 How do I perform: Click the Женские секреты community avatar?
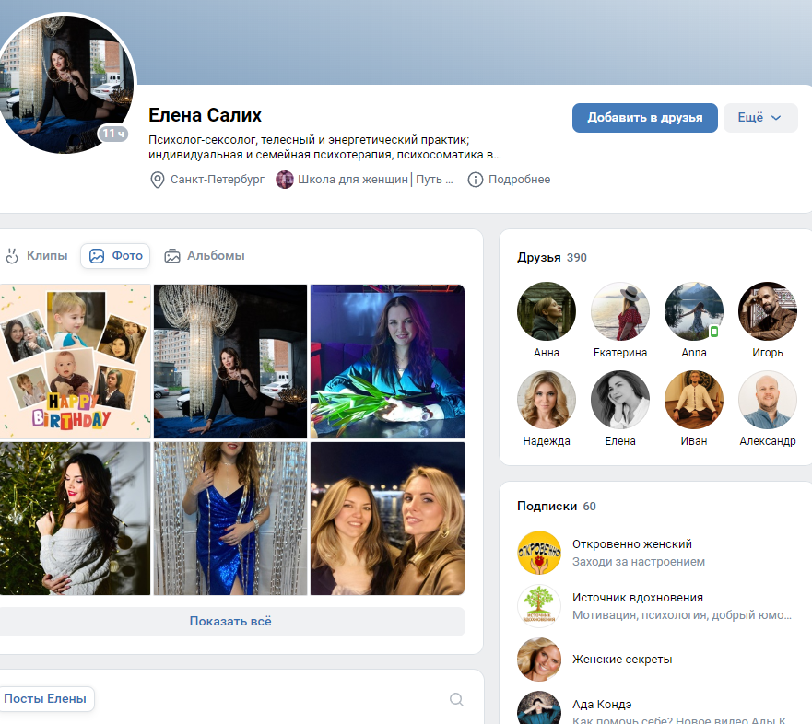pyautogui.click(x=539, y=660)
